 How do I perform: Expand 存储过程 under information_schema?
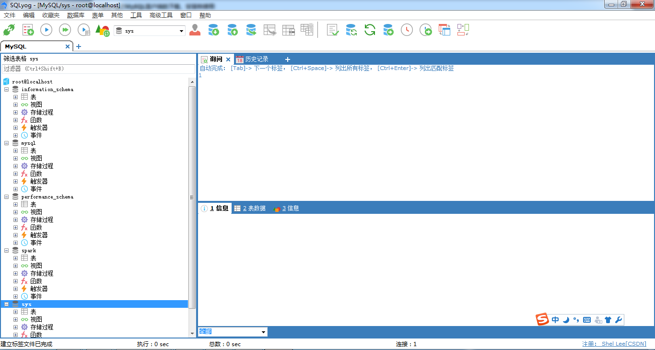point(16,112)
